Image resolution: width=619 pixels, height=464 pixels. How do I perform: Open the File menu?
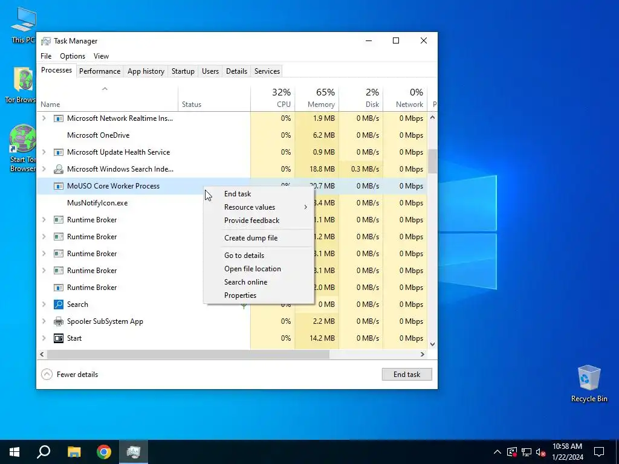click(x=46, y=56)
